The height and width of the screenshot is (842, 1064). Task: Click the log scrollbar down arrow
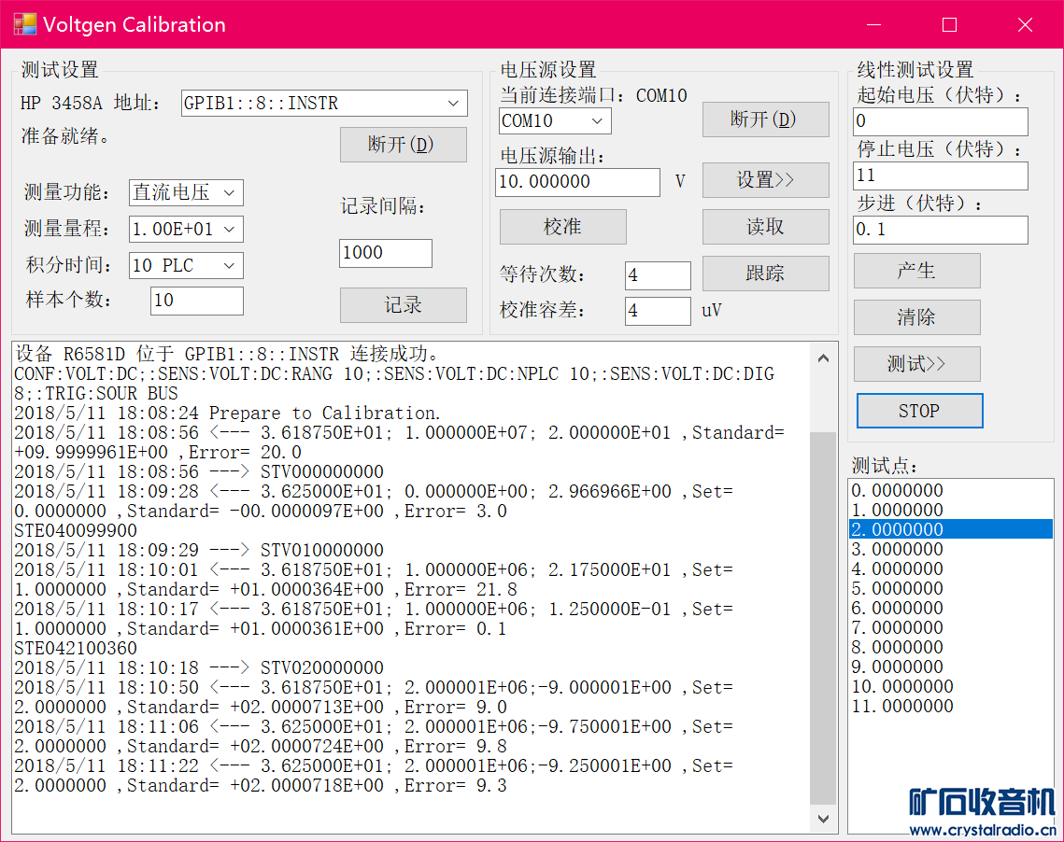point(823,819)
